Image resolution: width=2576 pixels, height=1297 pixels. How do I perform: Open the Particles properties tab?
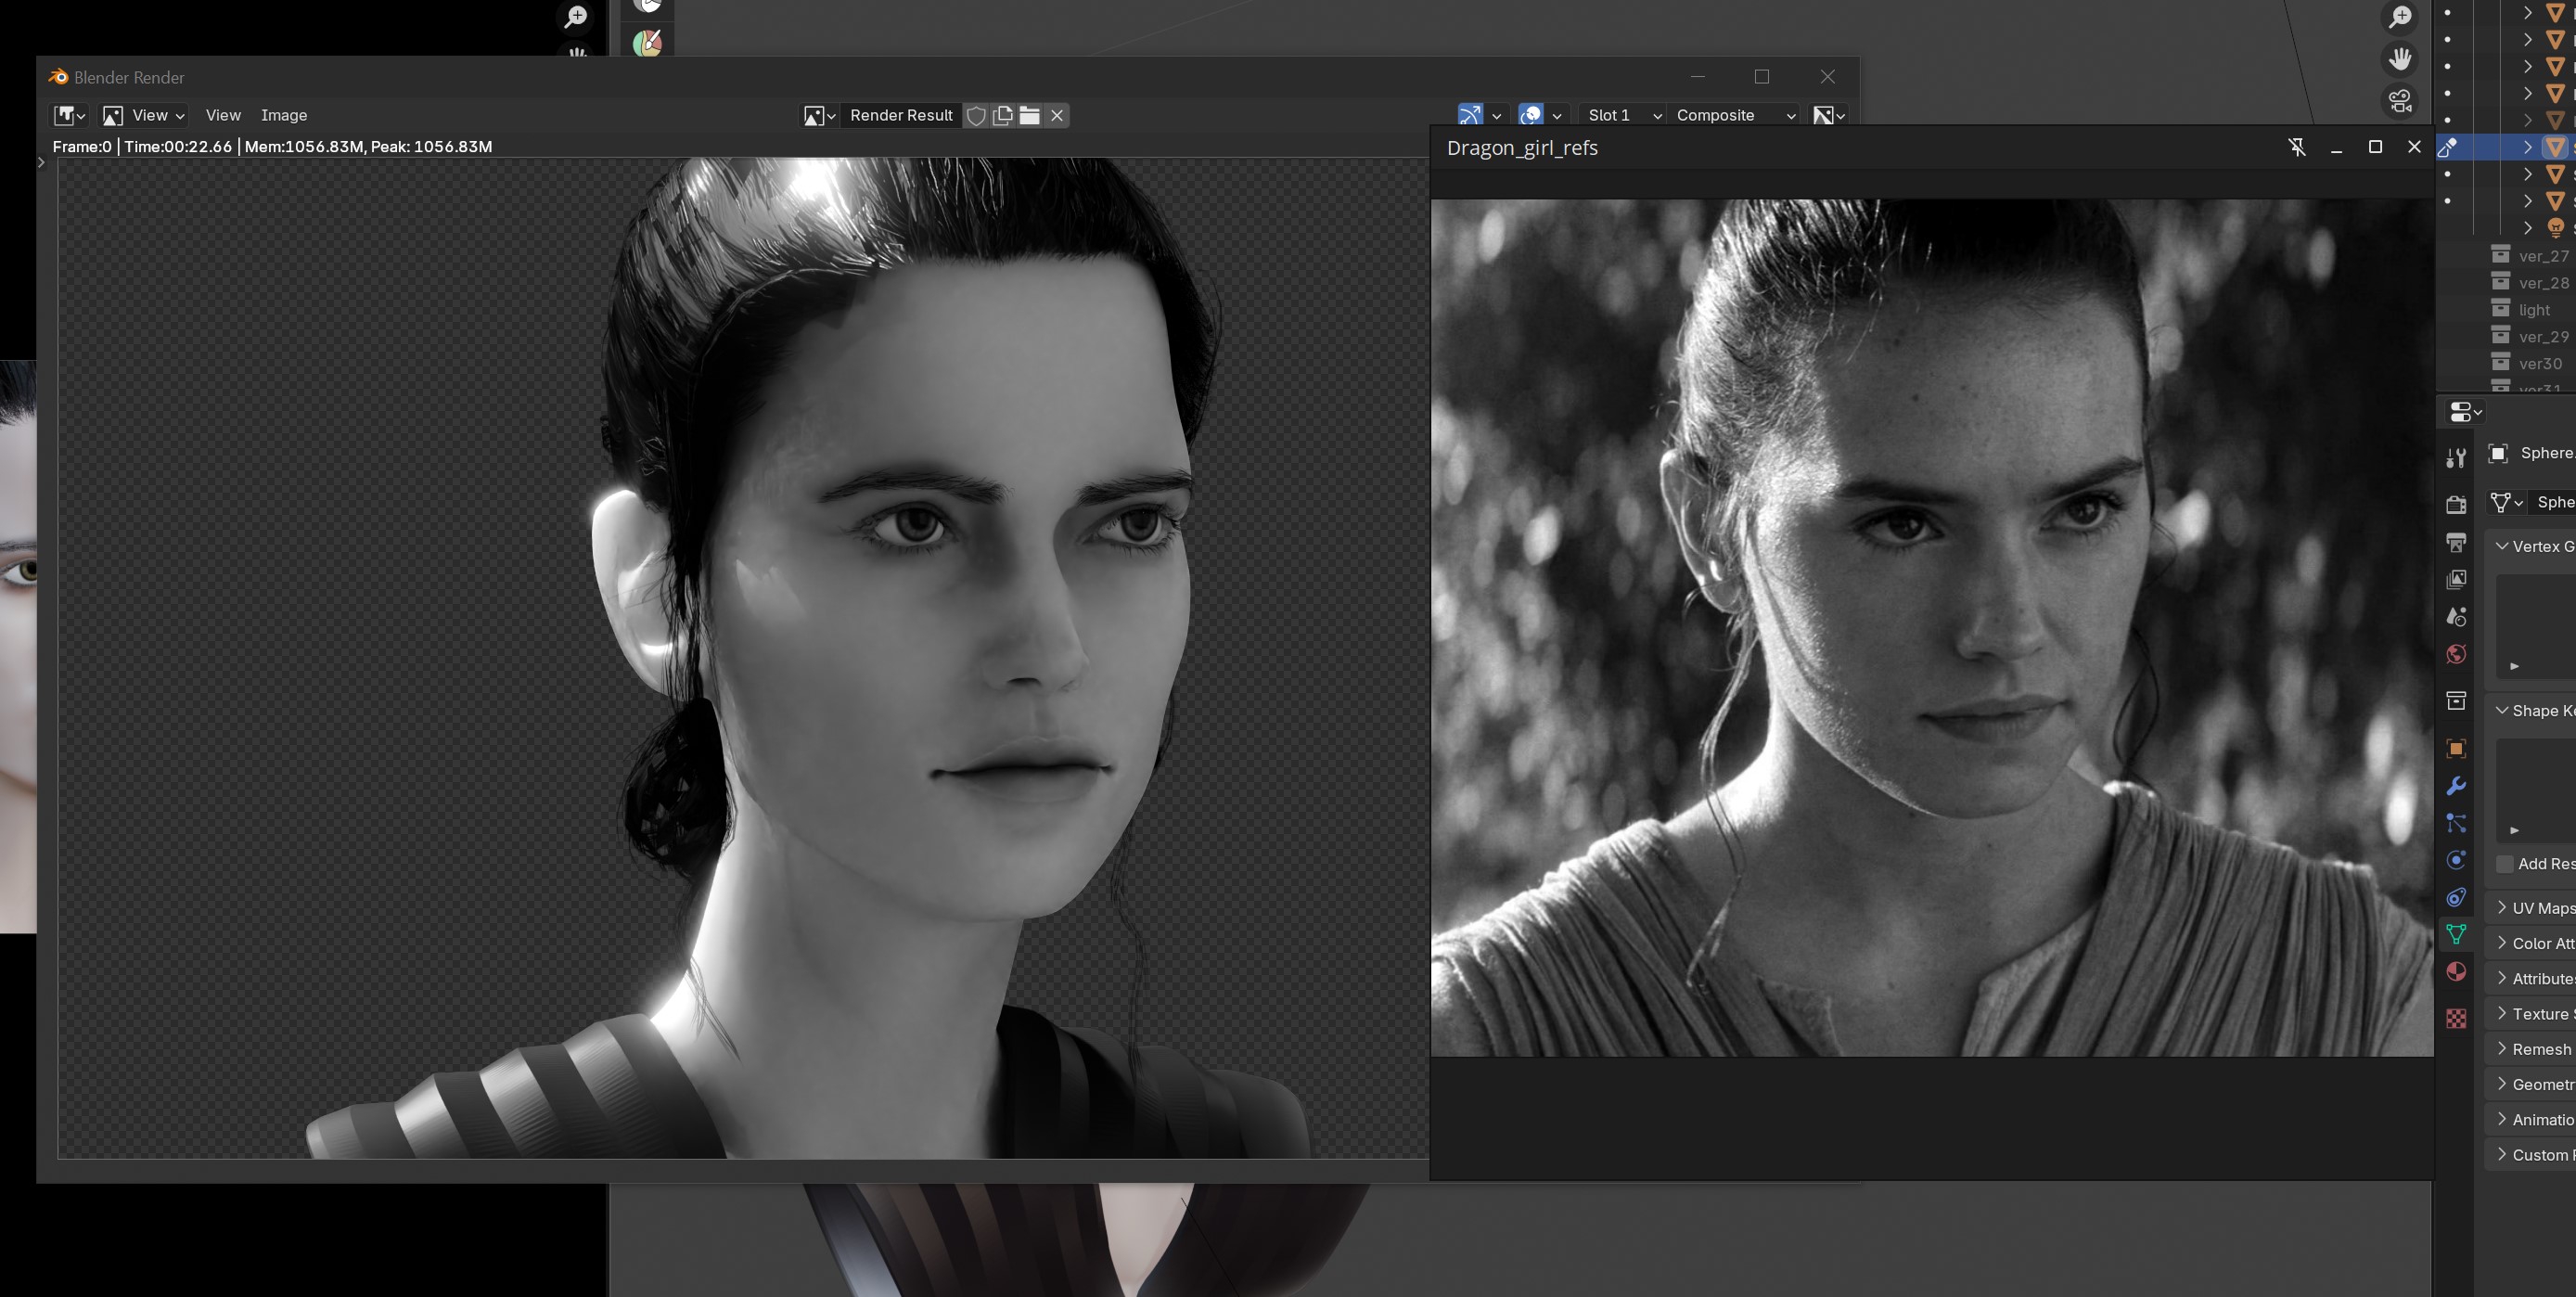2455,823
